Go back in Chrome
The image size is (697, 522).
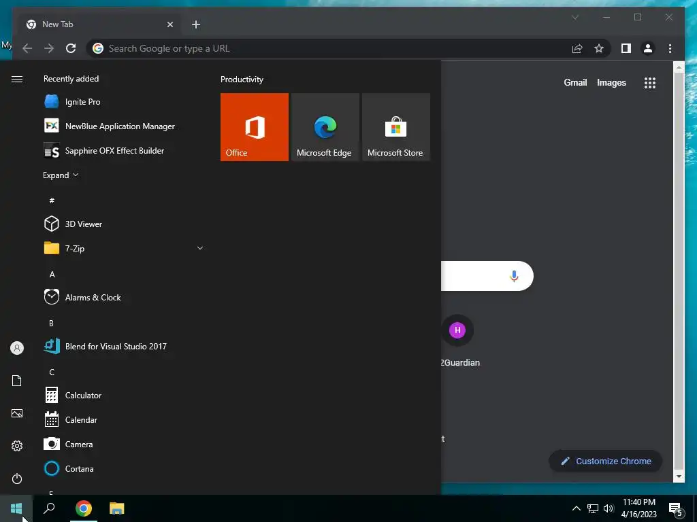27,48
